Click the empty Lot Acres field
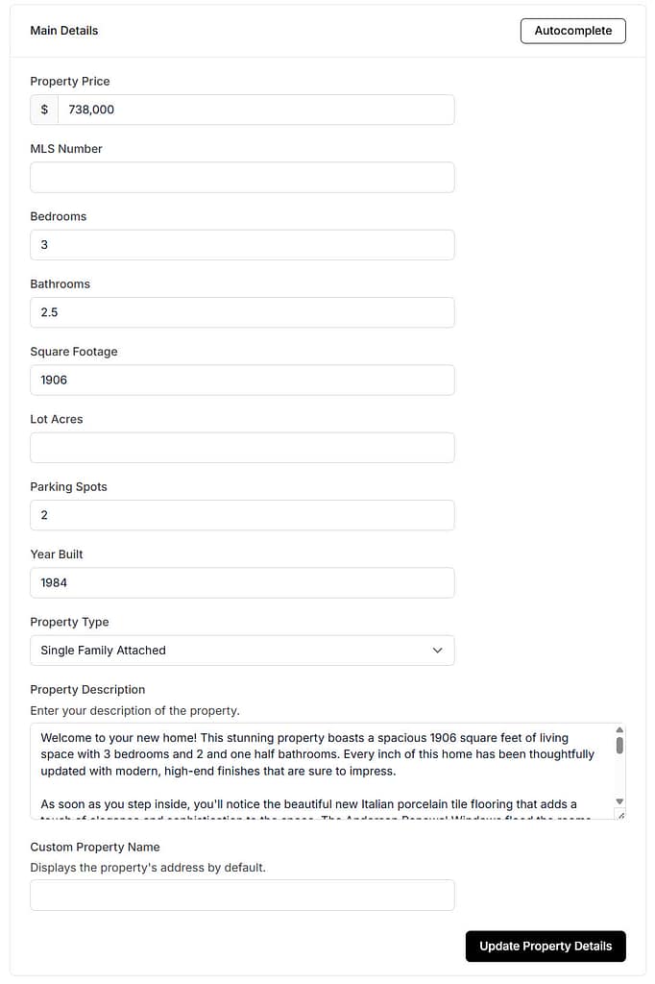 click(x=240, y=447)
